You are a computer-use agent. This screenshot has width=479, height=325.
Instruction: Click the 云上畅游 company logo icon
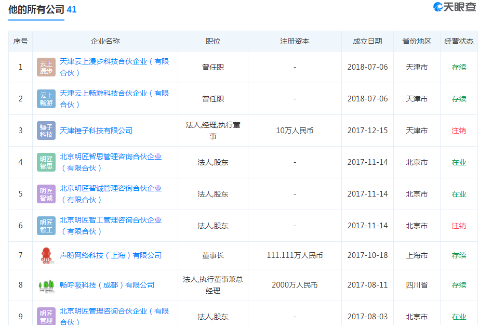(46, 99)
